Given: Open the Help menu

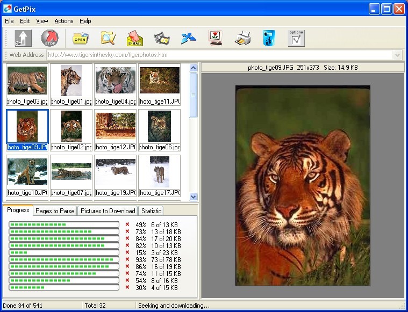Looking at the screenshot, I should 85,21.
